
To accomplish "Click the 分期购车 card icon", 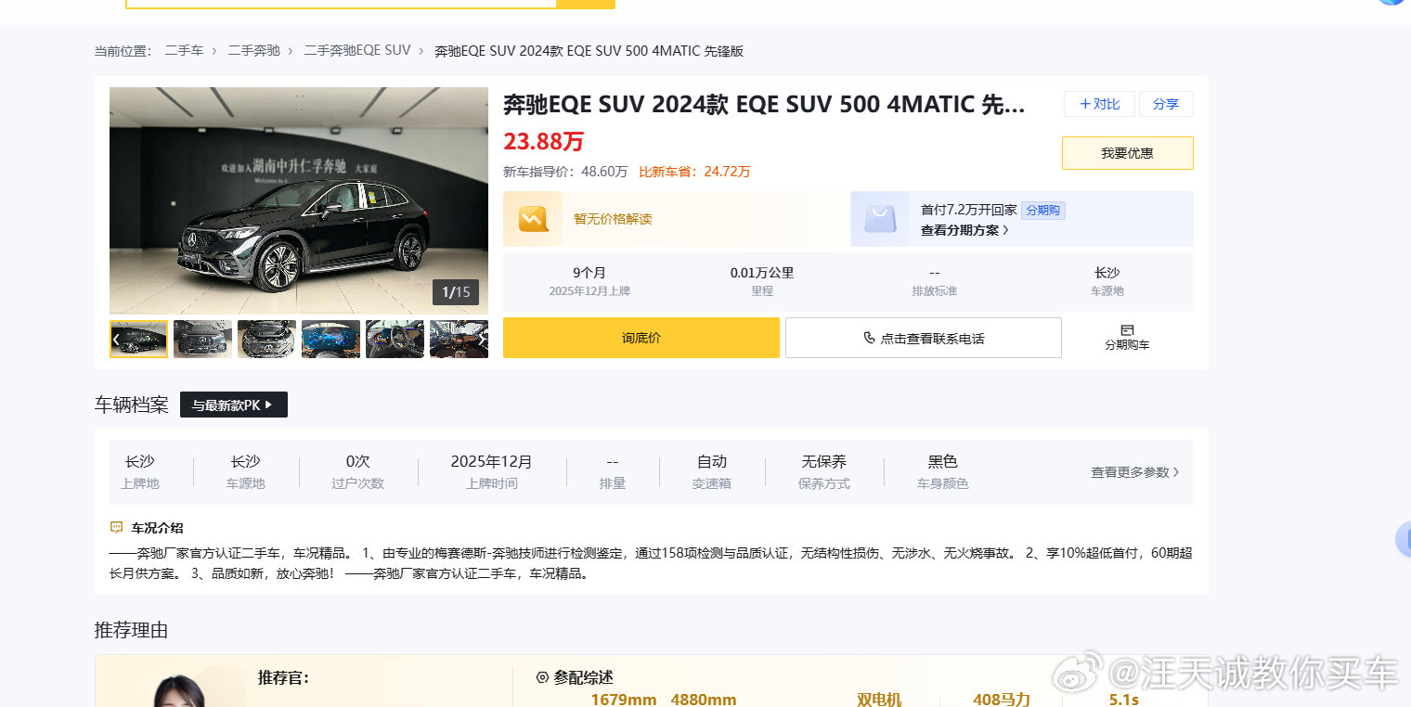I will [x=1127, y=329].
